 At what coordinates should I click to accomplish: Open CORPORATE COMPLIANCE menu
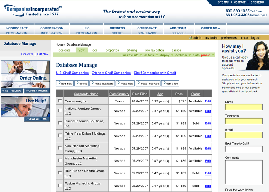[x=147, y=29]
